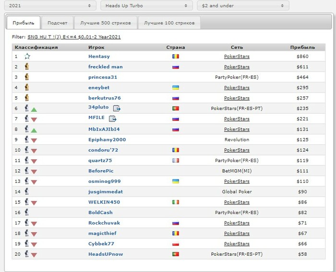Click the Portuguese flag in 34pluto row
Image resolution: width=336 pixels, height=272 pixels.
tap(176, 108)
